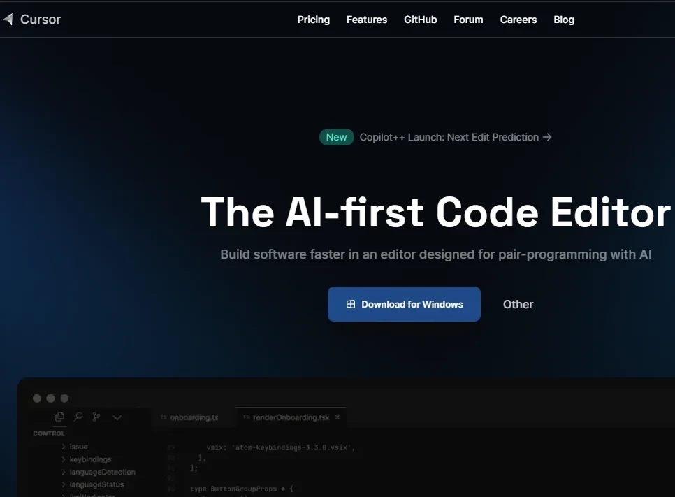
Task: Click the Cursor logo arrow icon
Action: [x=7, y=20]
